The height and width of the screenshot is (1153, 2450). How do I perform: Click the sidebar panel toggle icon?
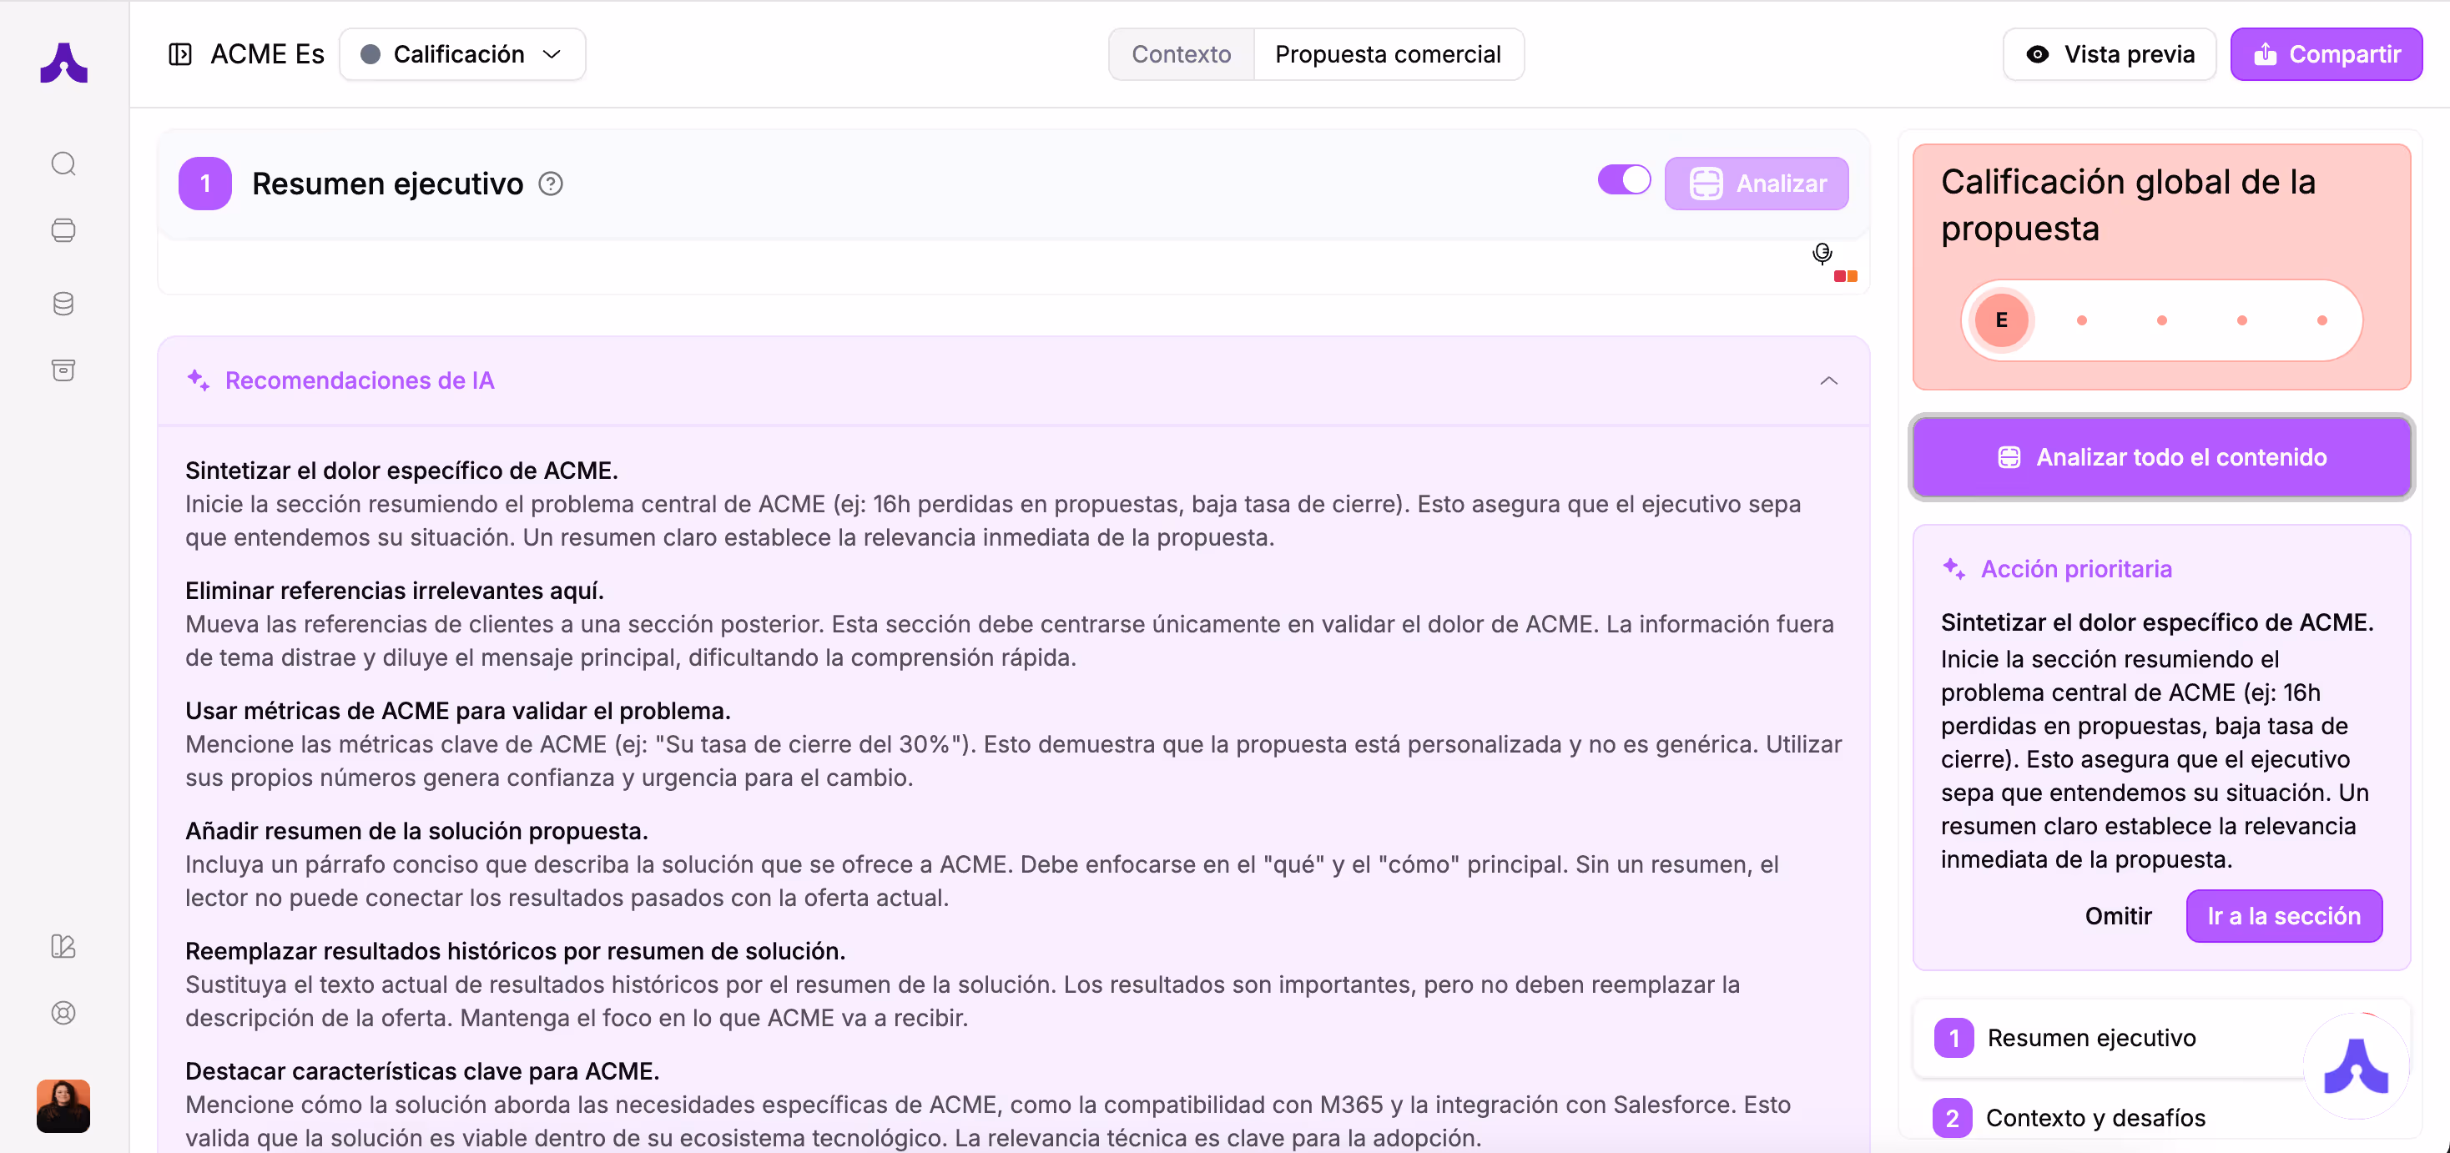179,54
